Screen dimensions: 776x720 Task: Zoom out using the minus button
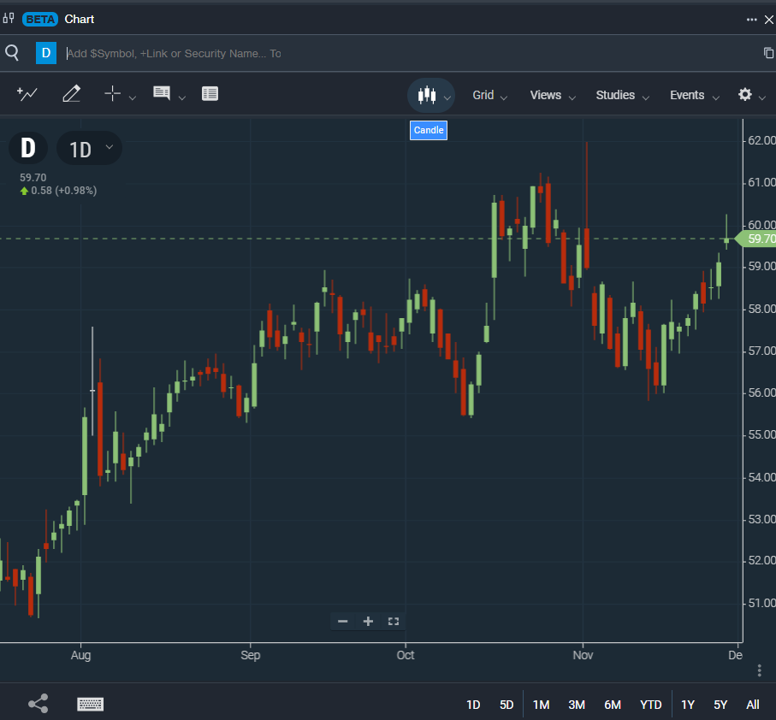click(343, 621)
